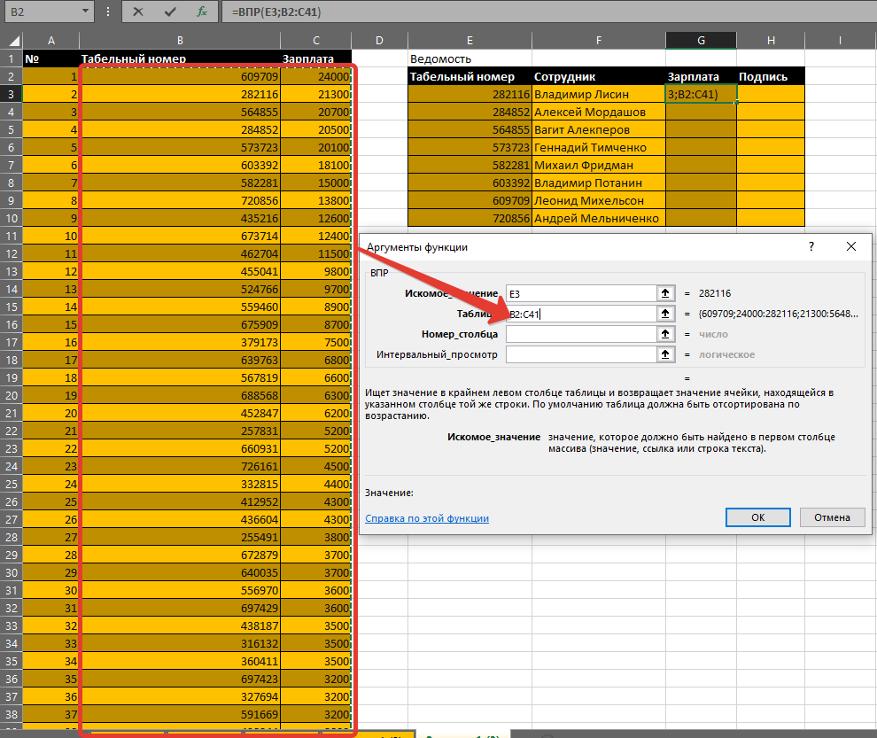Image resolution: width=877 pixels, height=738 pixels.
Task: Select column D header
Action: pyautogui.click(x=379, y=40)
